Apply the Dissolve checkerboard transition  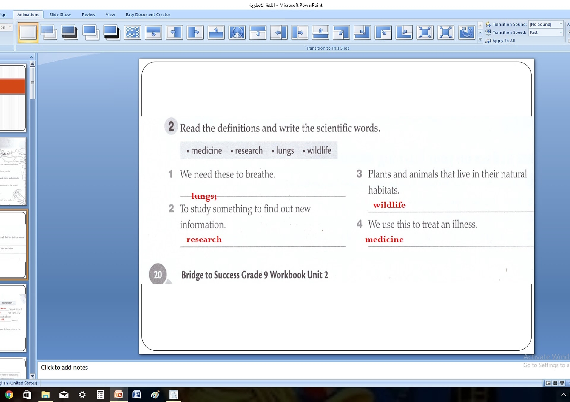[x=132, y=32]
